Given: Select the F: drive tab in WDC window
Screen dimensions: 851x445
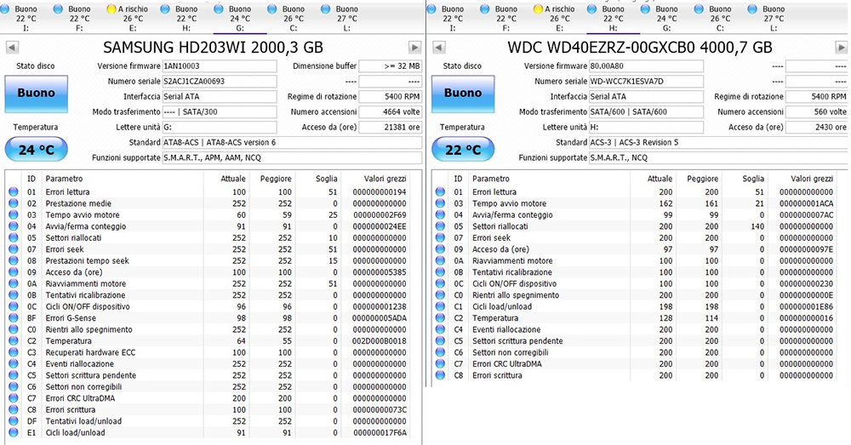Looking at the screenshot, I should click(x=501, y=17).
